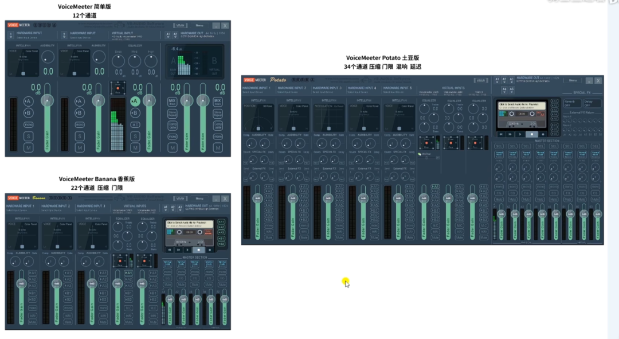Screen dimensions: 619x339
Task: Open Menu in the Potato window
Action: click(x=573, y=81)
